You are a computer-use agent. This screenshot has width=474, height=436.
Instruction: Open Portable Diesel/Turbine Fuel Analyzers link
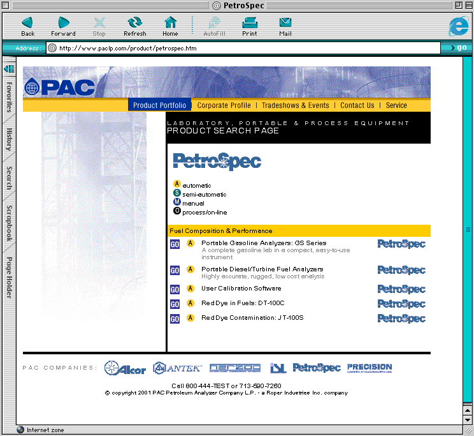[262, 269]
